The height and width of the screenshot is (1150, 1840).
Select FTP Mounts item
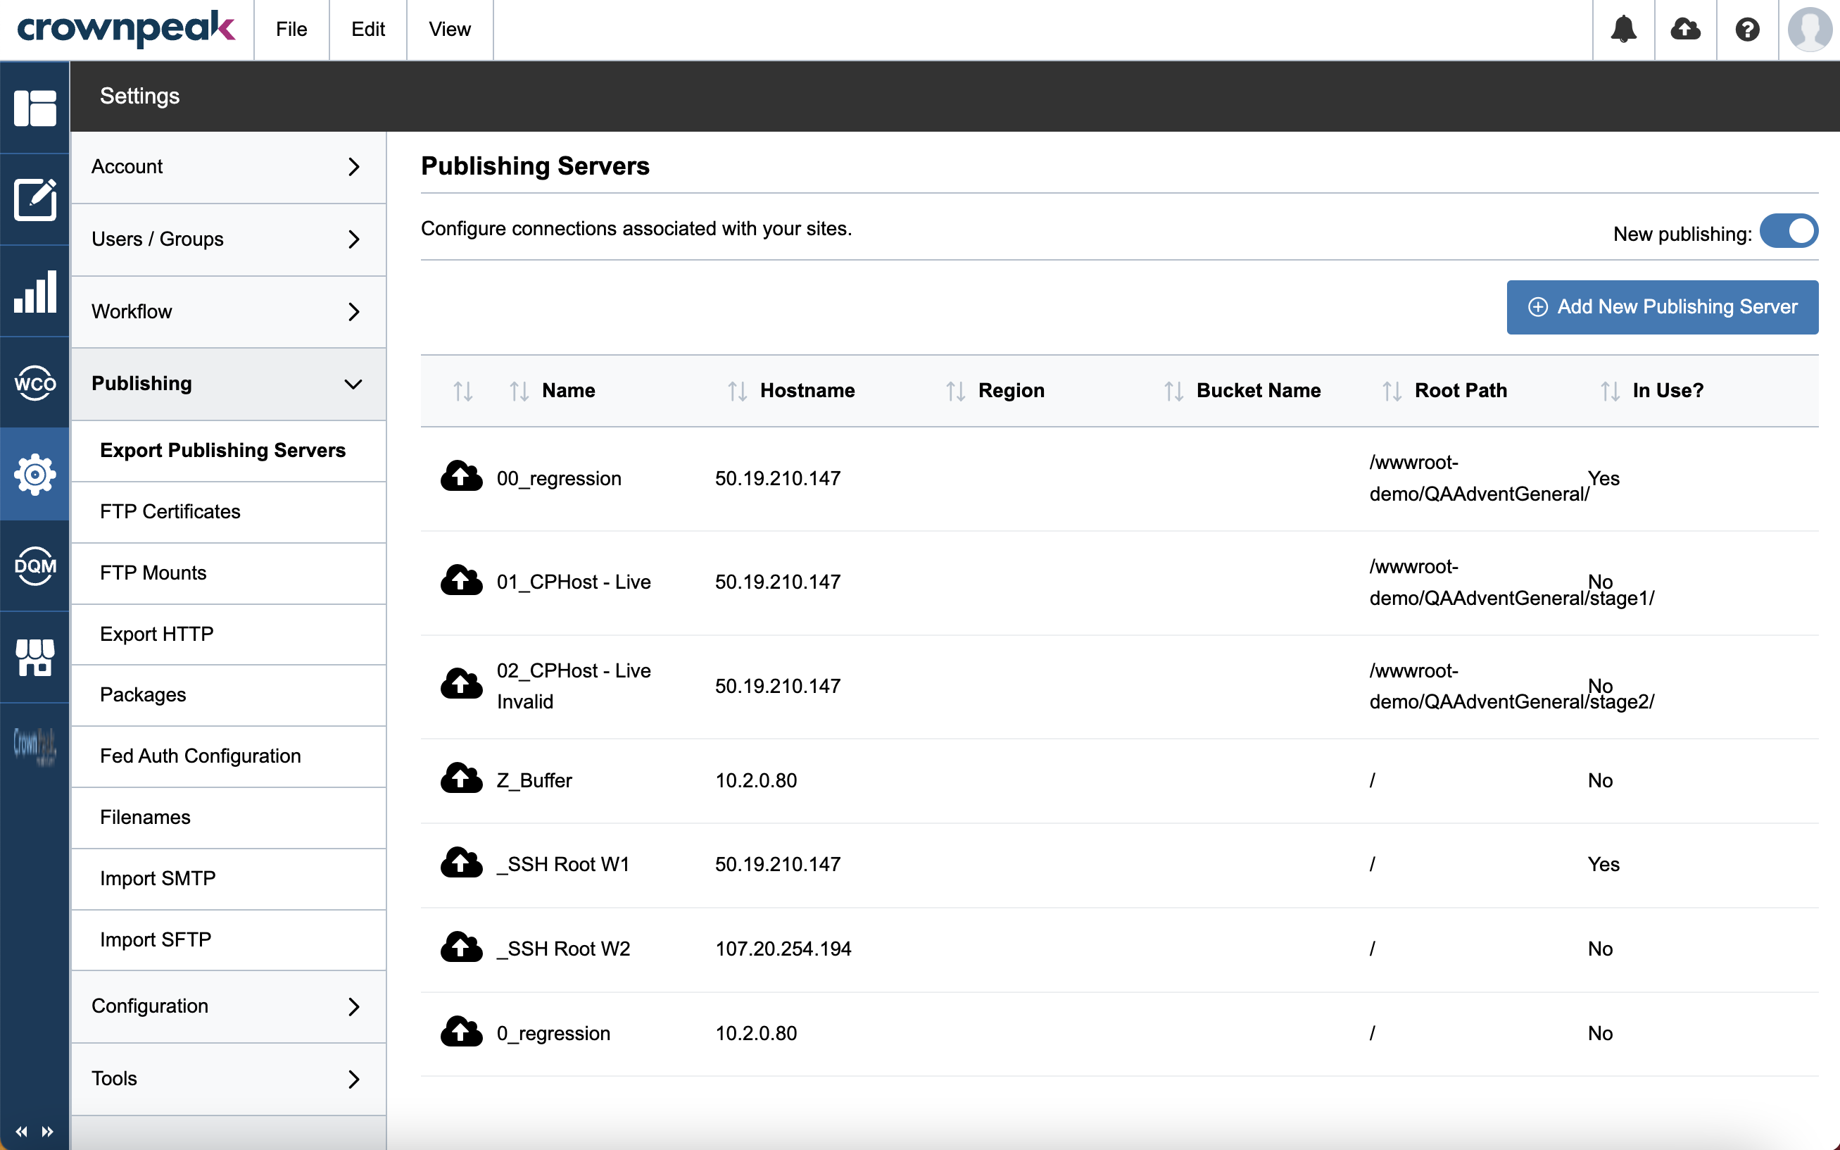[x=228, y=573]
